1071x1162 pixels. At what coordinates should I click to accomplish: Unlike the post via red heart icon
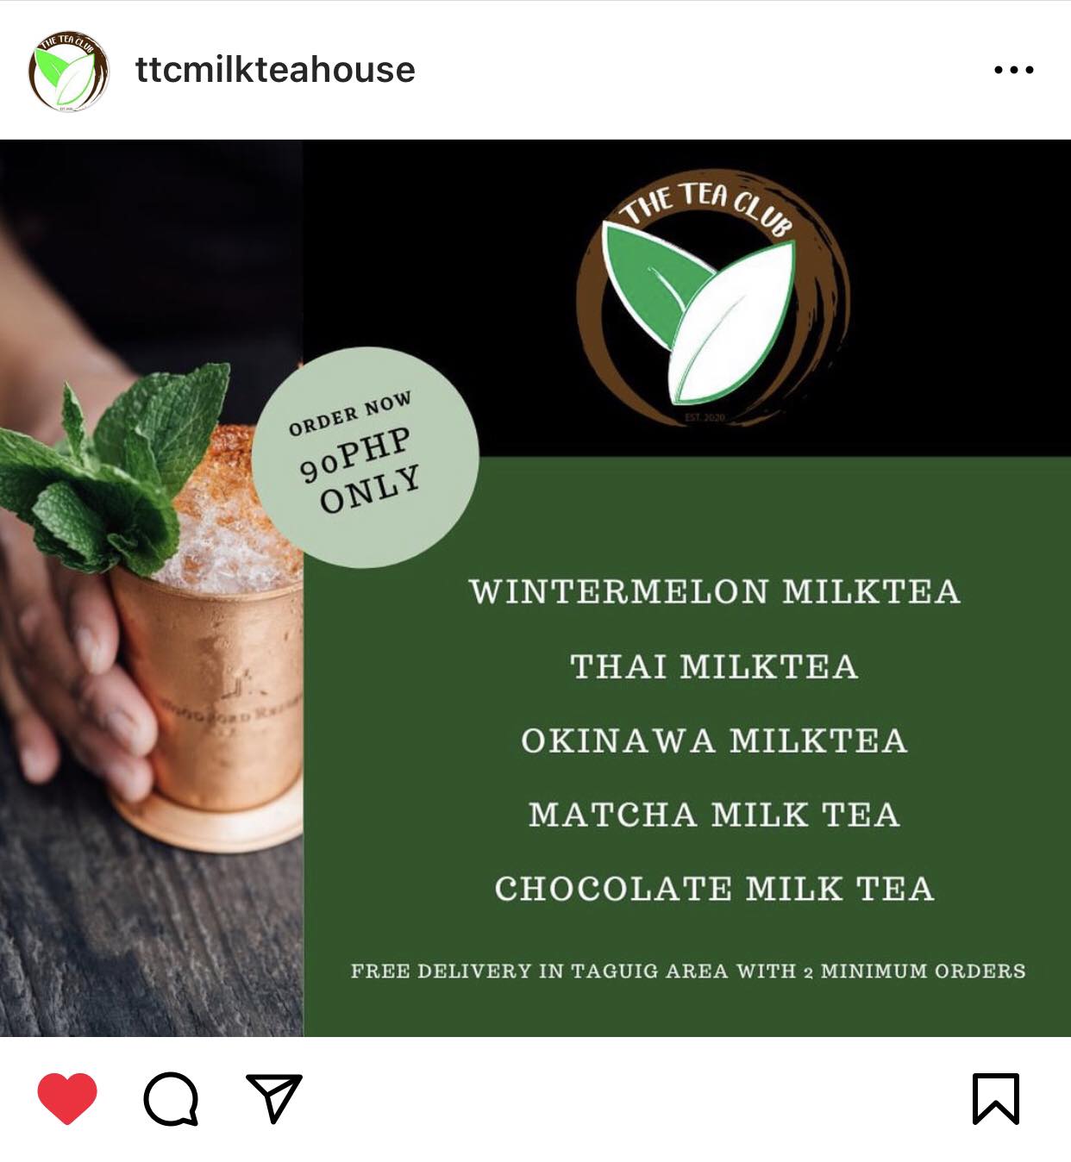[67, 1098]
